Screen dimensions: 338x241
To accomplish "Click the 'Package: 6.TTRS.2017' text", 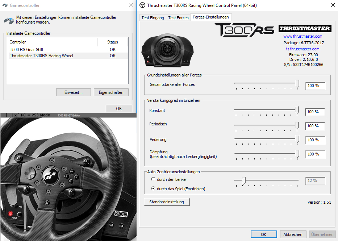I will tap(304, 43).
